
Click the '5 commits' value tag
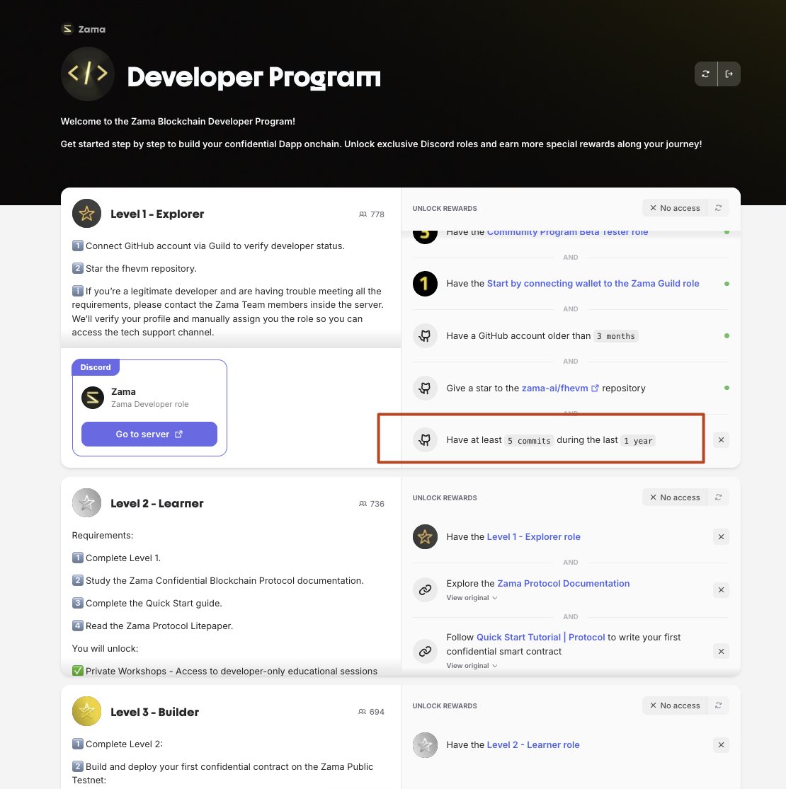click(529, 441)
